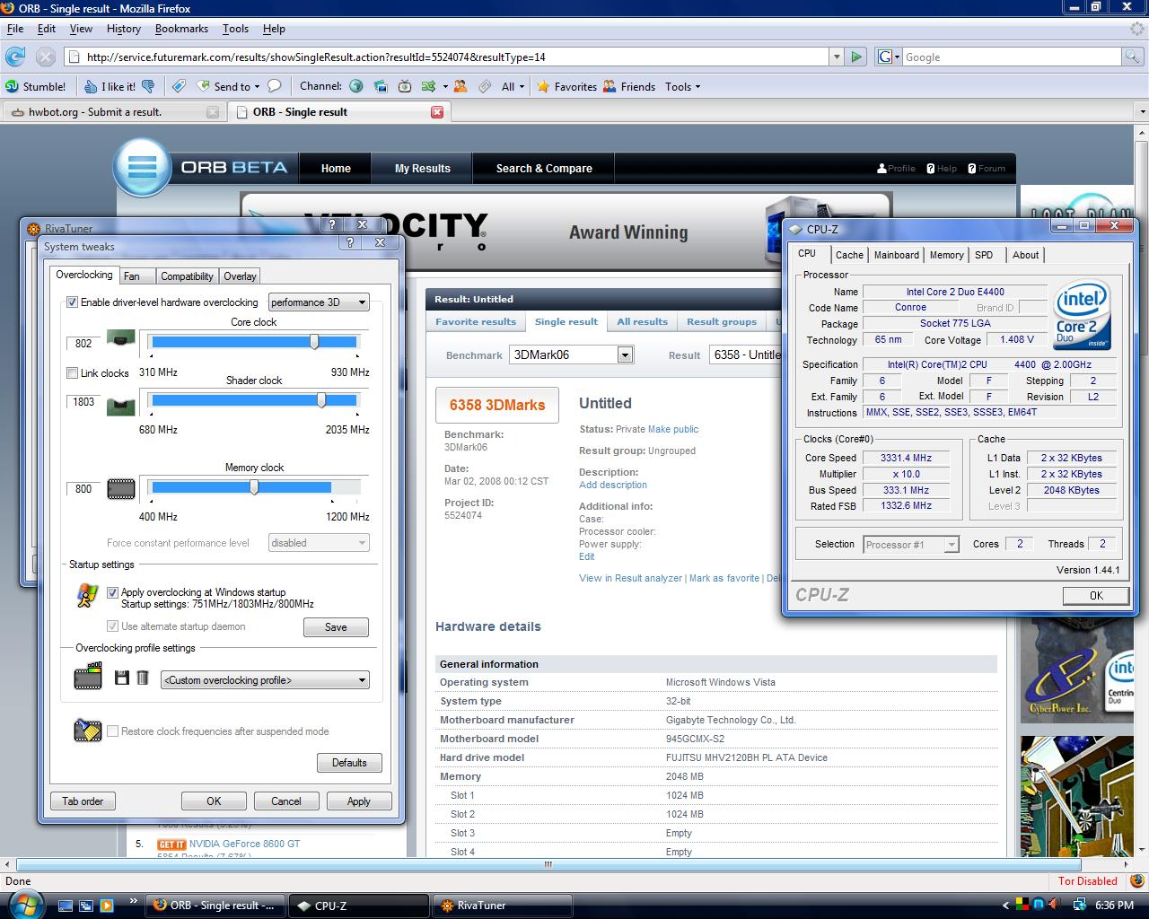Image resolution: width=1149 pixels, height=919 pixels.
Task: Click the Tor Disabled status bar indicator
Action: [1088, 881]
